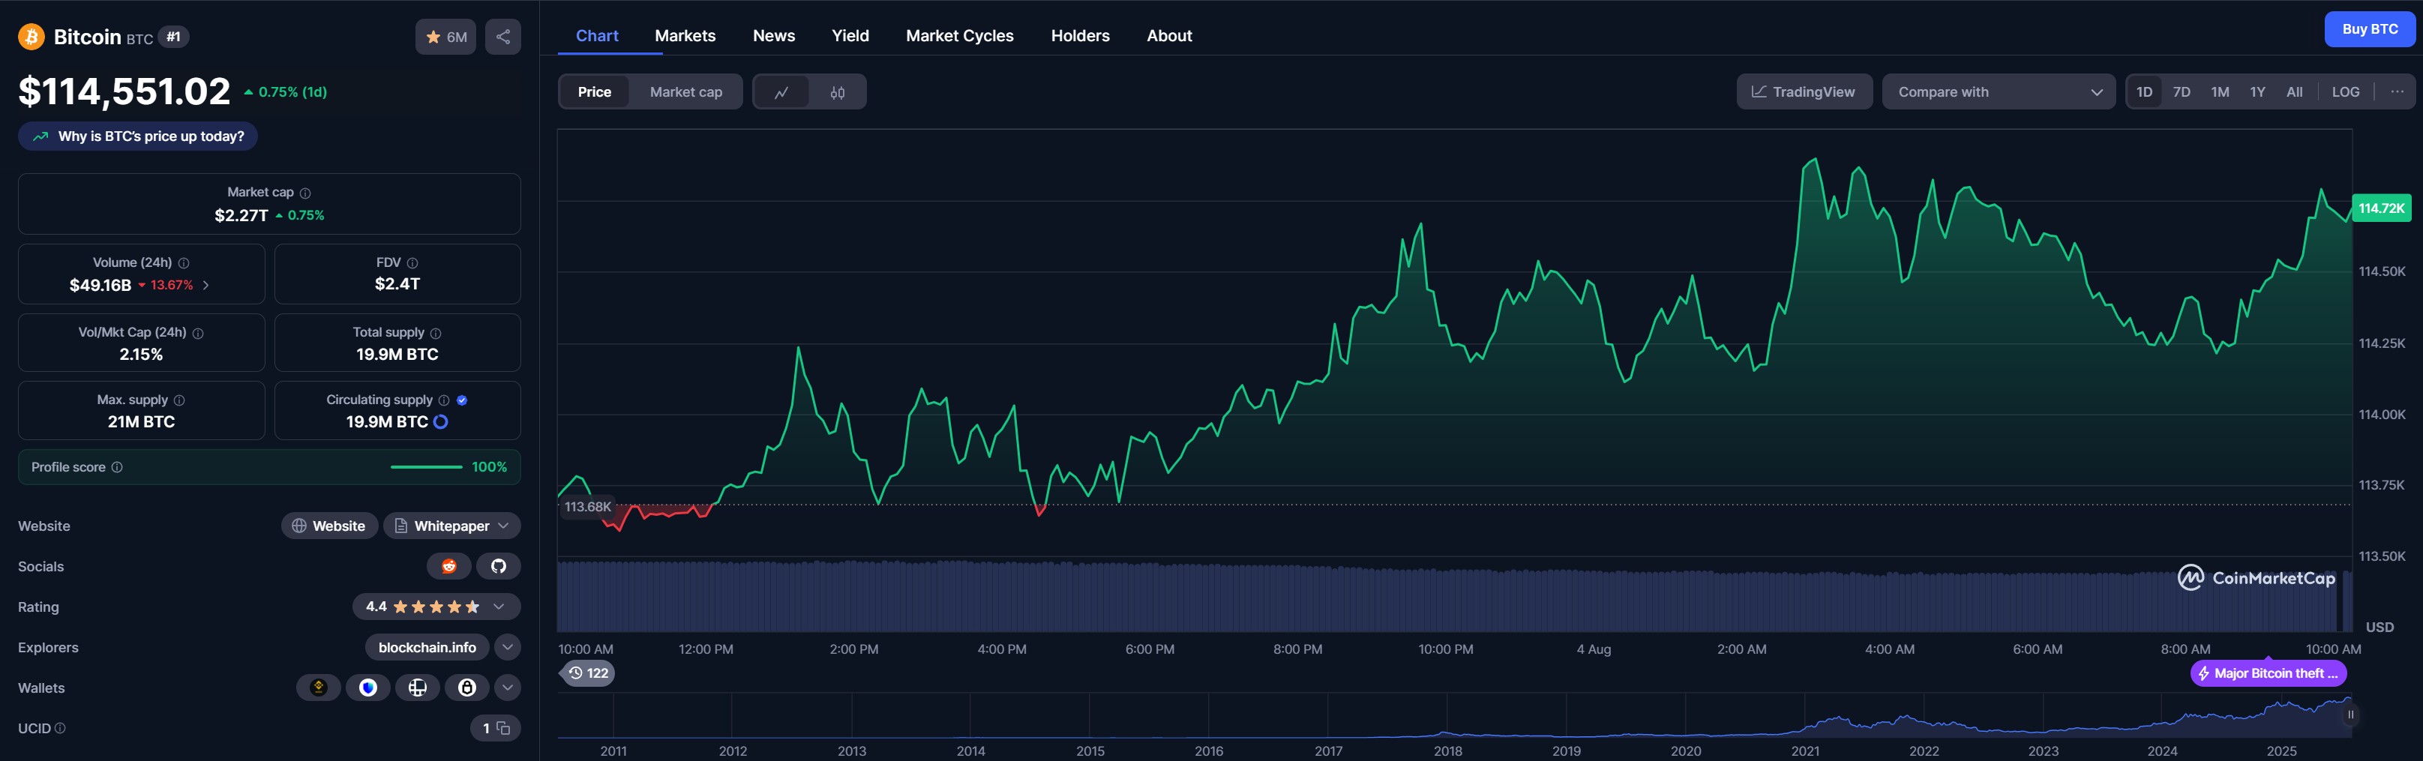Click the Ledger wallet lock icon
This screenshot has width=2423, height=761.
(x=466, y=688)
